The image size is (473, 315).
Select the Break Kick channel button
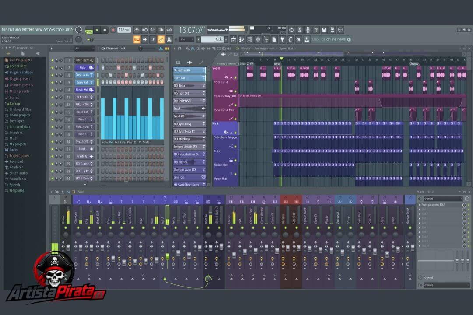click(85, 90)
